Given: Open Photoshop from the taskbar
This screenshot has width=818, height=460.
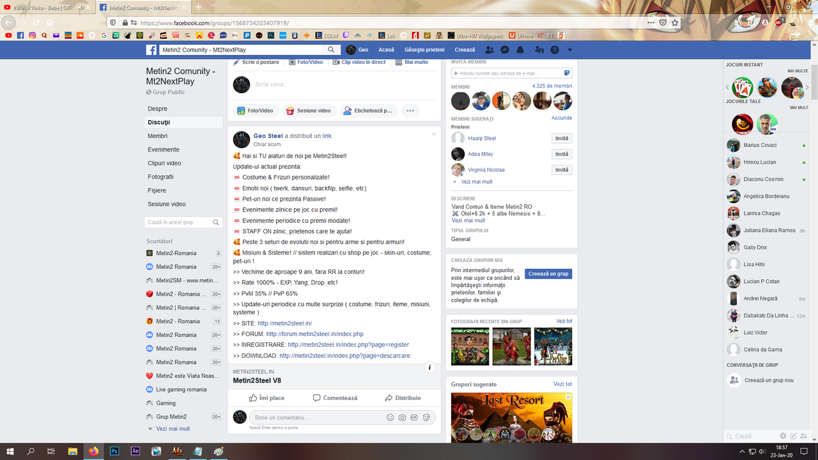Looking at the screenshot, I should pyautogui.click(x=114, y=451).
